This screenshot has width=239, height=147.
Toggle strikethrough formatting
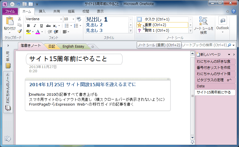(48, 26)
